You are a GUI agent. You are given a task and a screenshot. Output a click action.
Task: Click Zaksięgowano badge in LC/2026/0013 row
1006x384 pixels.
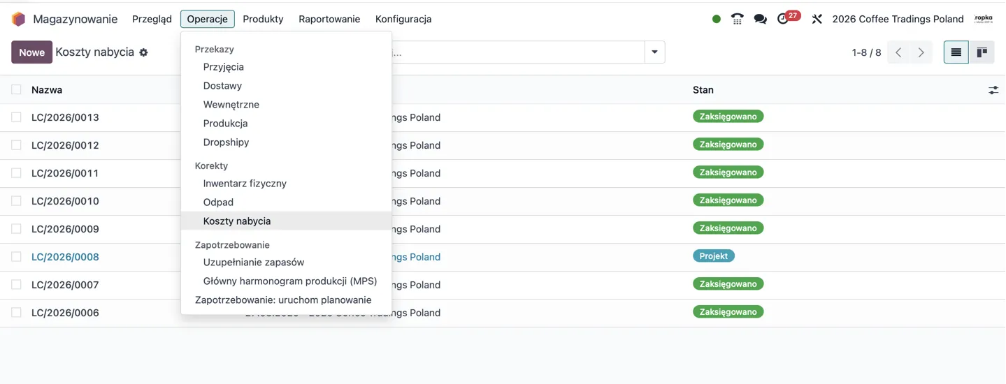(728, 117)
